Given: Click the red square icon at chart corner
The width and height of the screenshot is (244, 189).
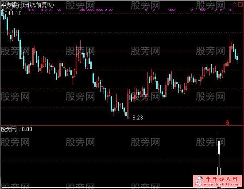Looking at the screenshot, I should tap(240, 4).
